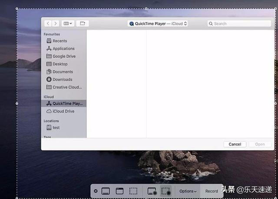Click the Downloads arrow icon in the sidebar
Image resolution: width=278 pixels, height=199 pixels.
click(x=49, y=79)
